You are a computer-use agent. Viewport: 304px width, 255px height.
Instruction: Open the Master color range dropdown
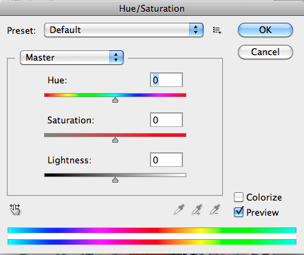pyautogui.click(x=72, y=57)
